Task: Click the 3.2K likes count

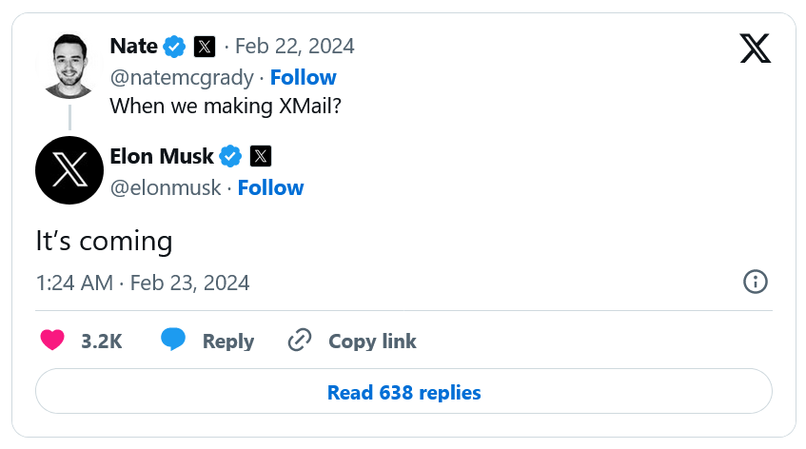Action: 102,342
